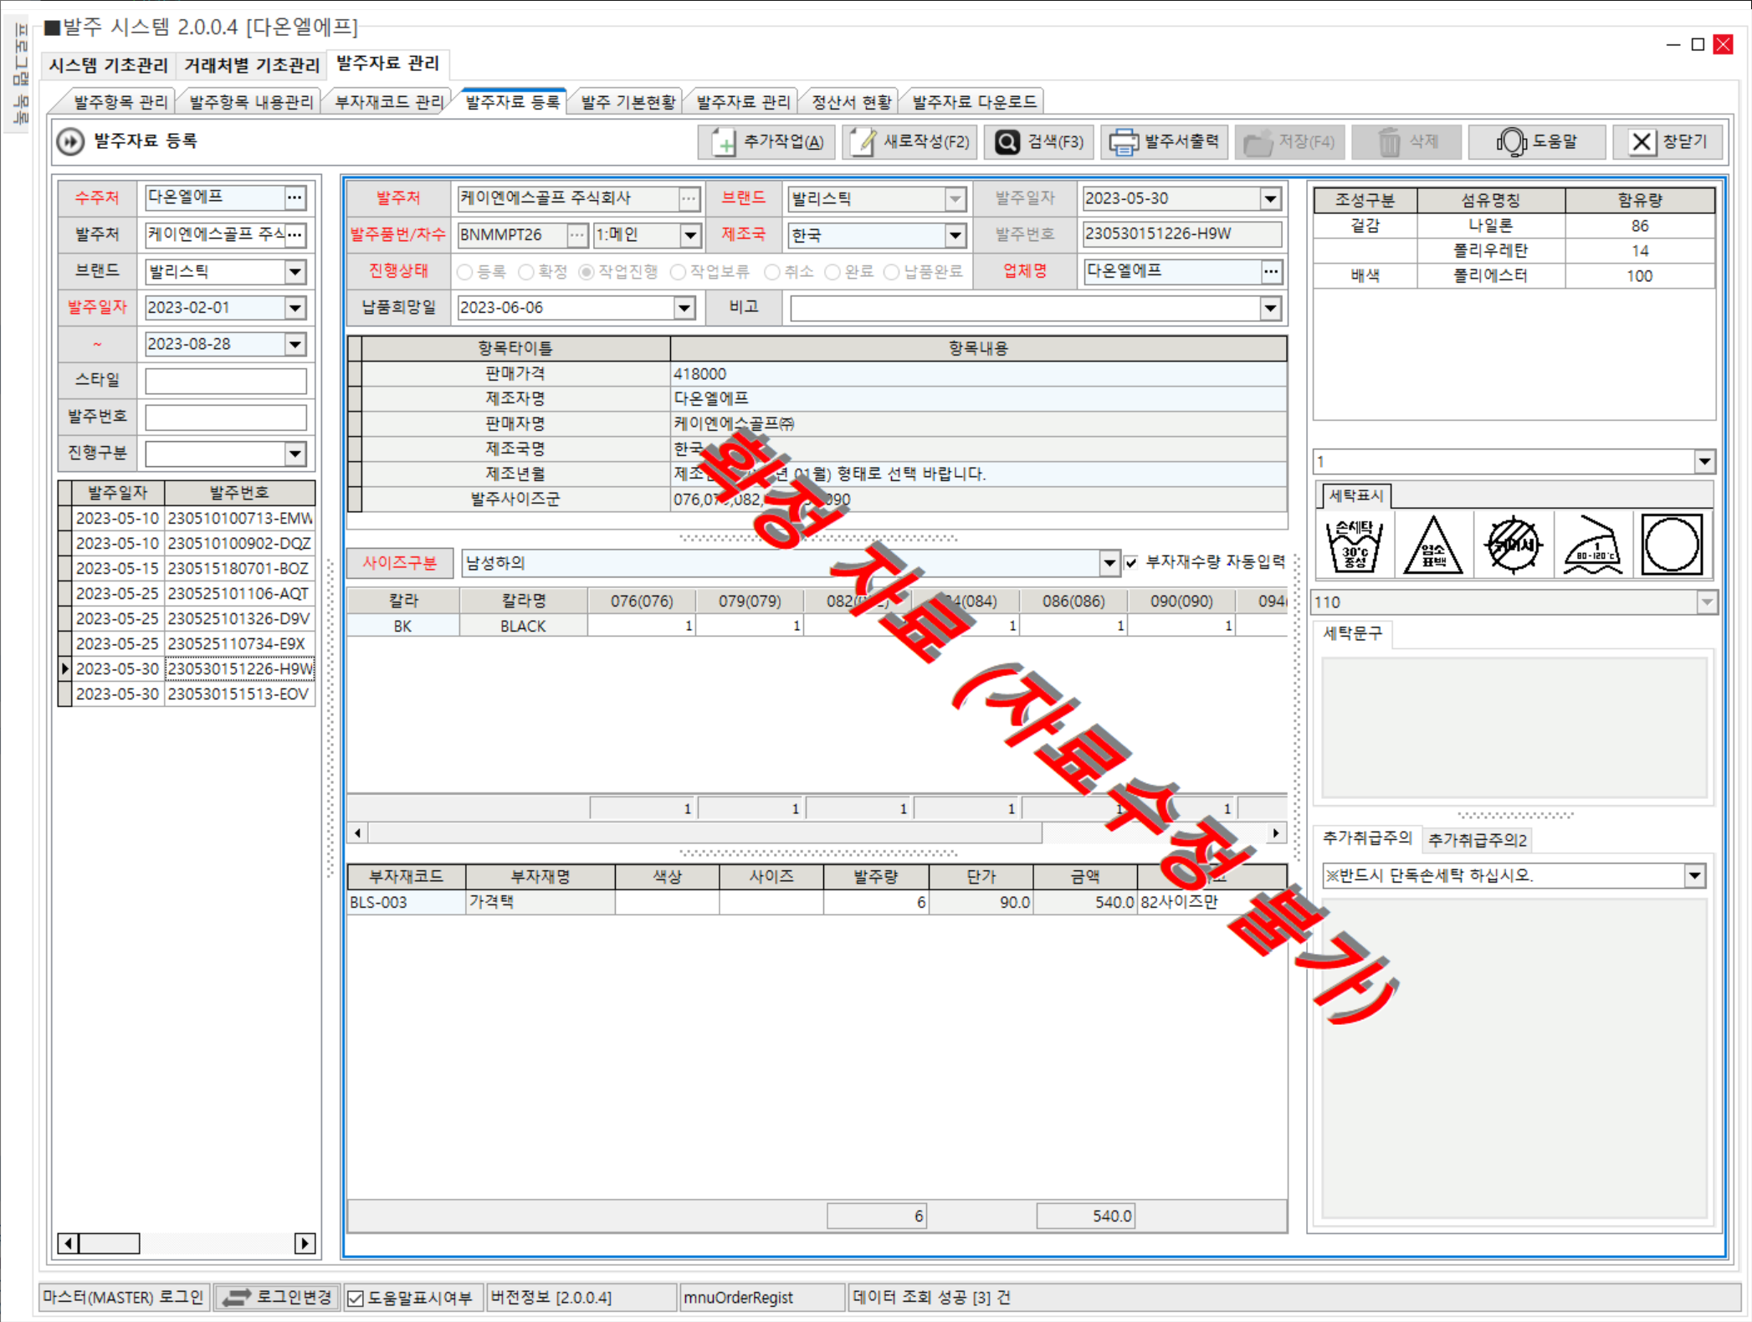Select 작업보류 status radio button

tap(679, 272)
